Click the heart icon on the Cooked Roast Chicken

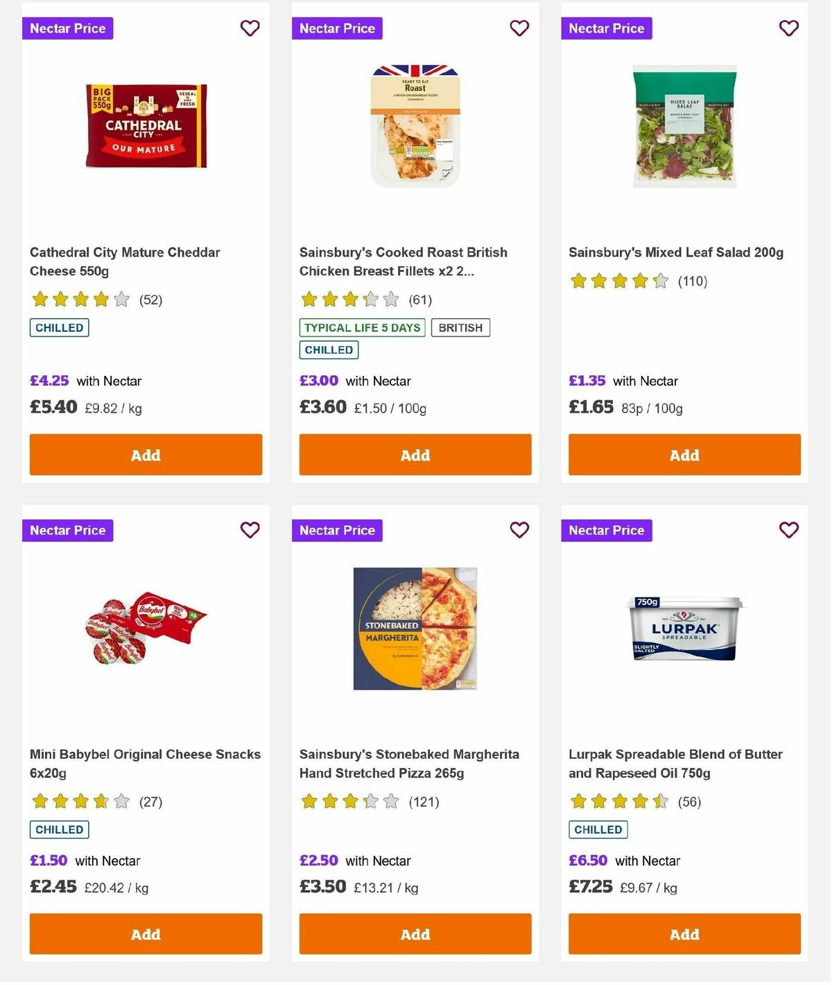coord(519,28)
